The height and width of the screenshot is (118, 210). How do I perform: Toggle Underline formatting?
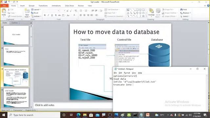[x=52, y=15]
